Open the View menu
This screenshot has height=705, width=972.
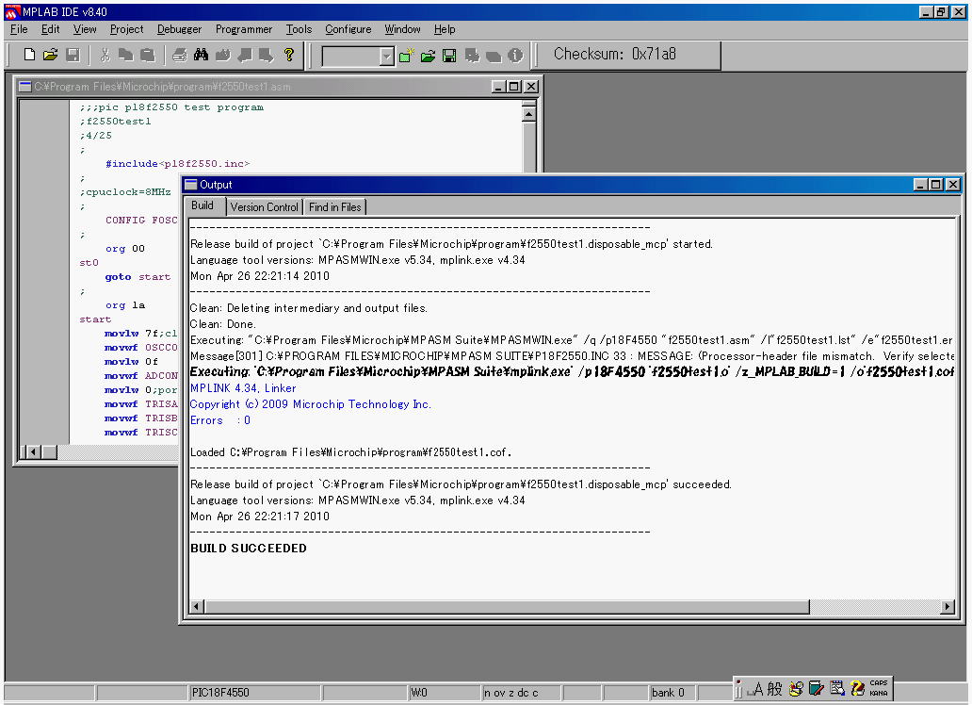(x=85, y=29)
